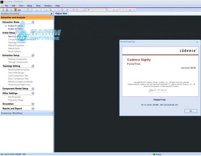Image resolution: width=201 pixels, height=156 pixels.
Task: Click the Edit Properties item
Action: tap(14, 97)
